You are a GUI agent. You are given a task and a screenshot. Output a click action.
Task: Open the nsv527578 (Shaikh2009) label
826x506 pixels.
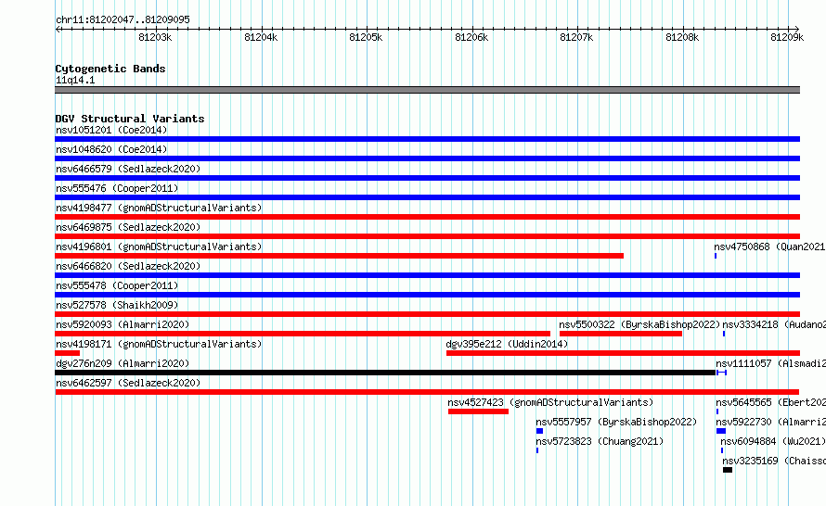tap(117, 305)
